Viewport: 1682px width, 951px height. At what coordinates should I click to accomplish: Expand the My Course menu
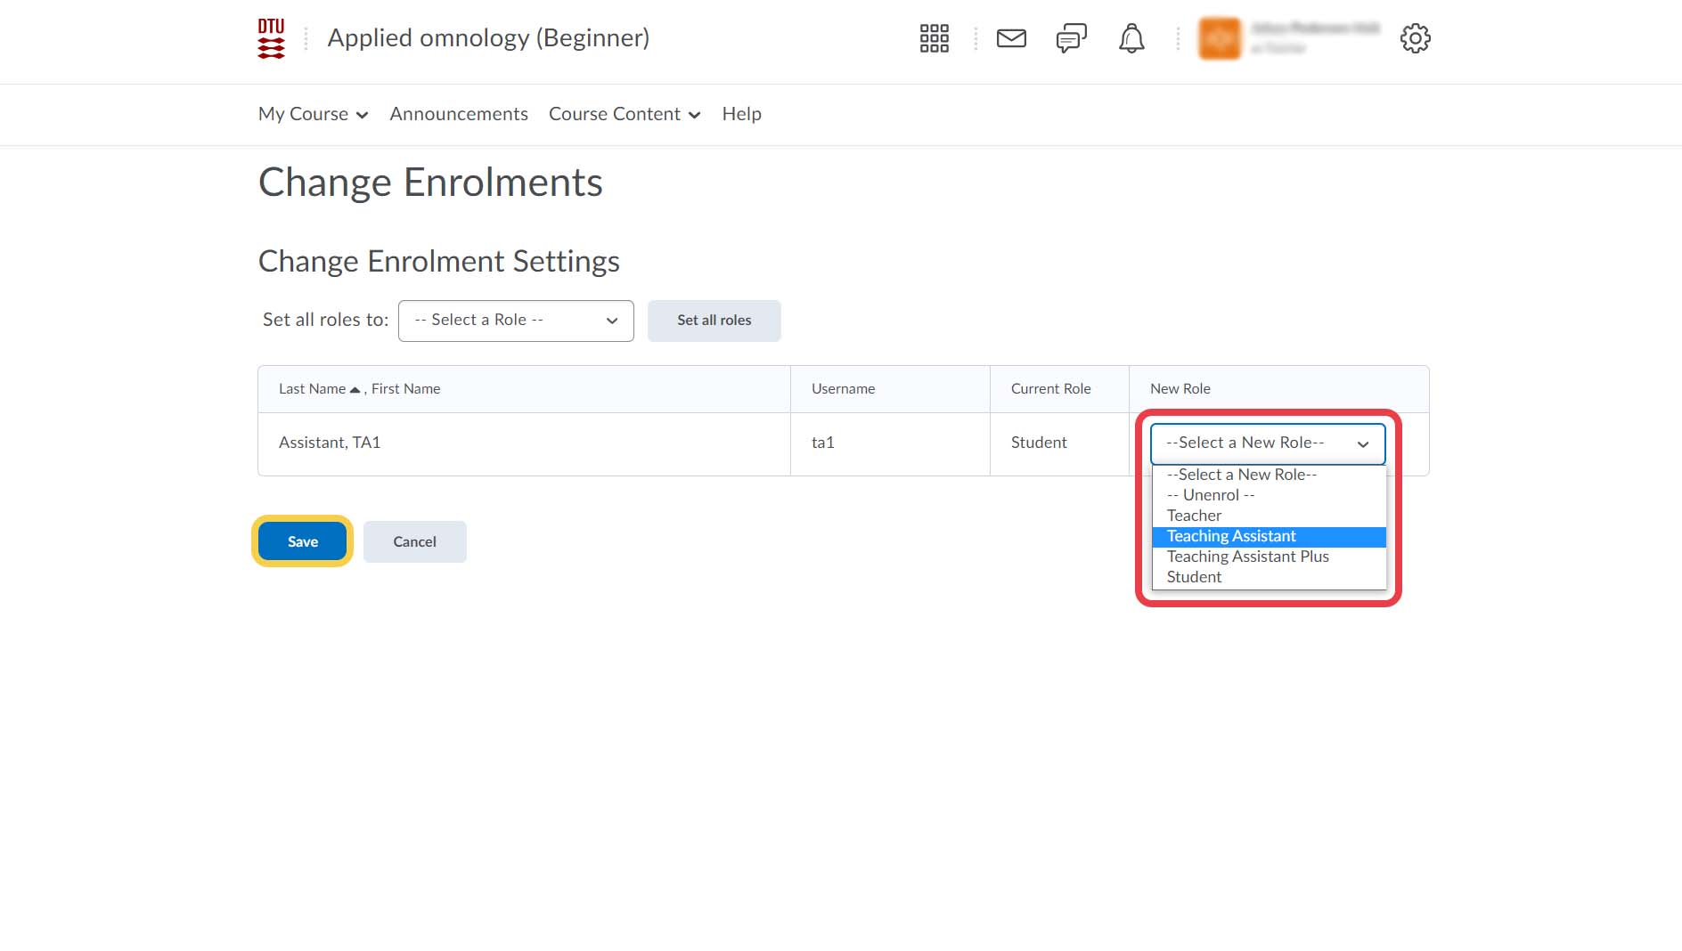tap(313, 114)
